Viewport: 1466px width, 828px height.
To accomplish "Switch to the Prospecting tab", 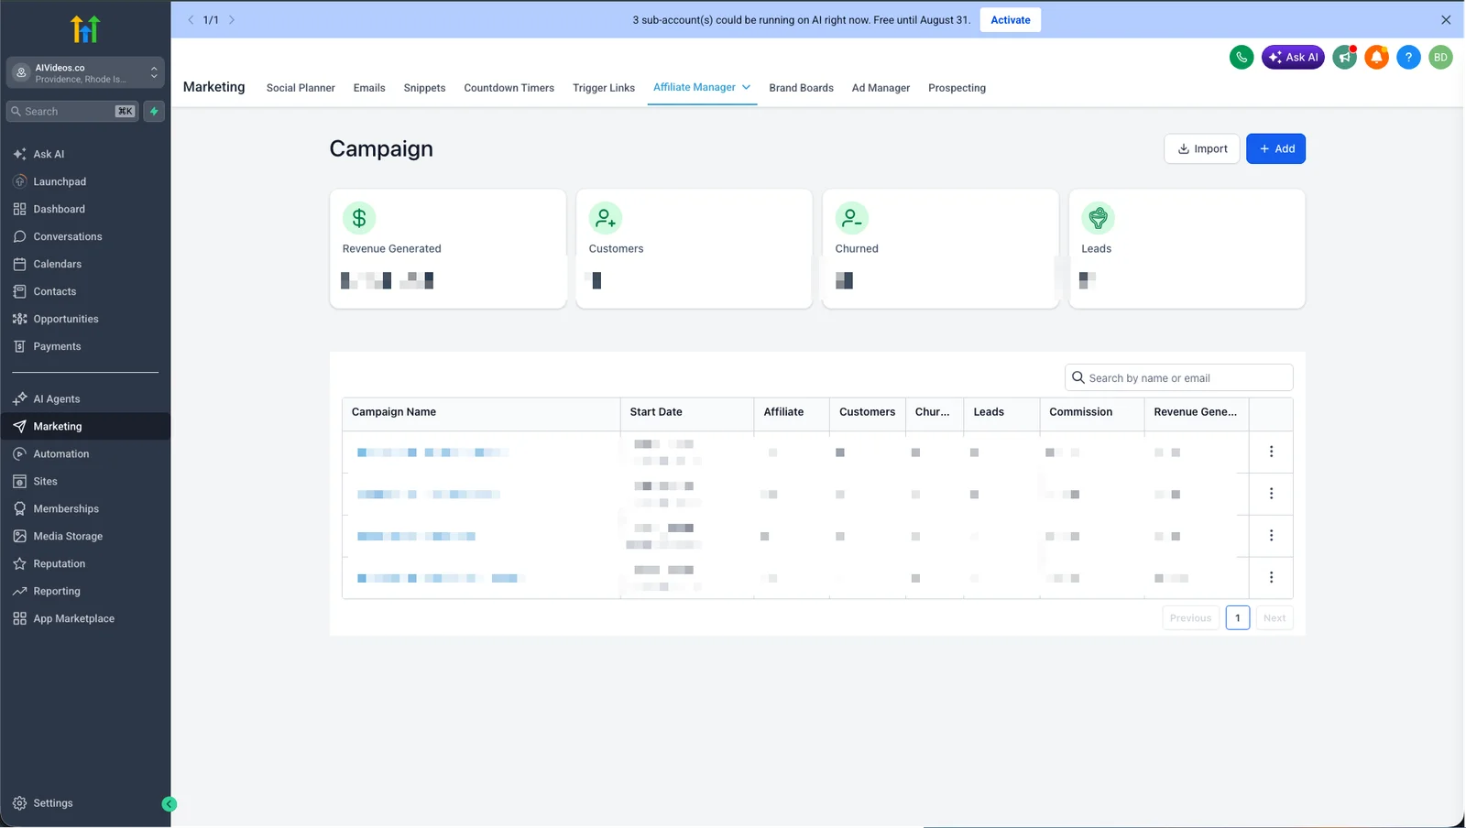I will [x=957, y=88].
